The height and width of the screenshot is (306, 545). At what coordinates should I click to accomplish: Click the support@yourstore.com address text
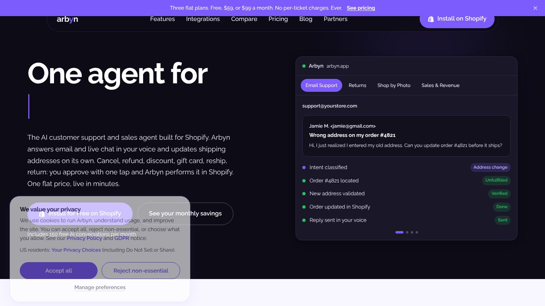coord(330,106)
